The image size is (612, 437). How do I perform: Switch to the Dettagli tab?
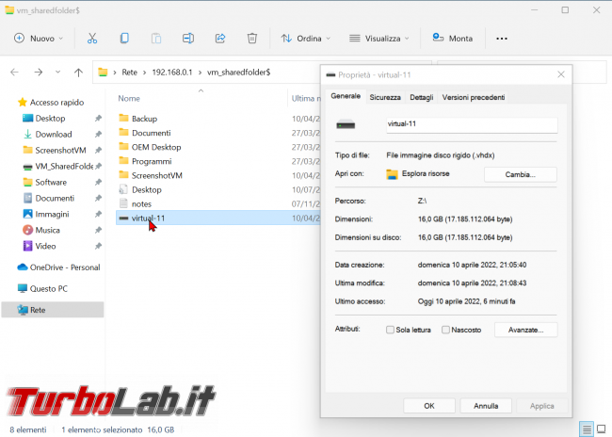421,97
